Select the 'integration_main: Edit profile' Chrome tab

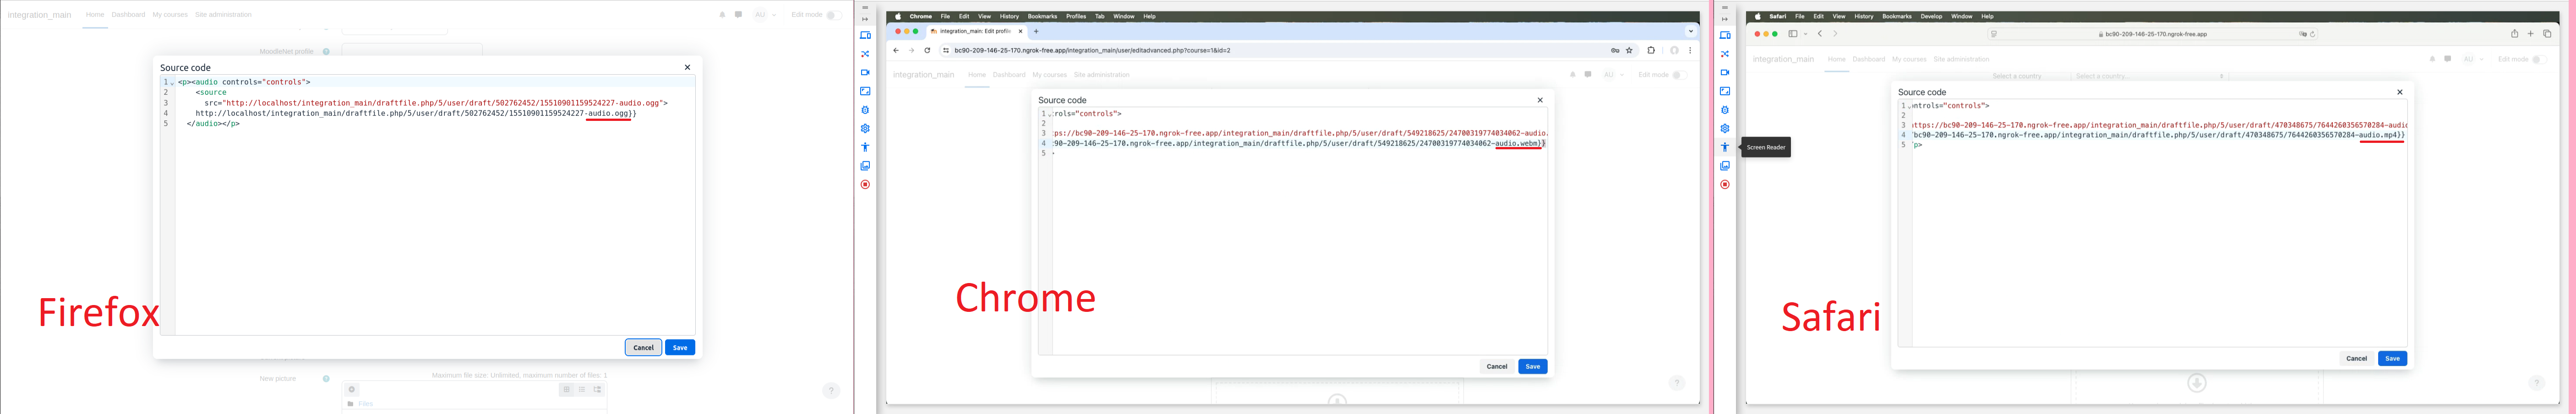click(x=976, y=31)
